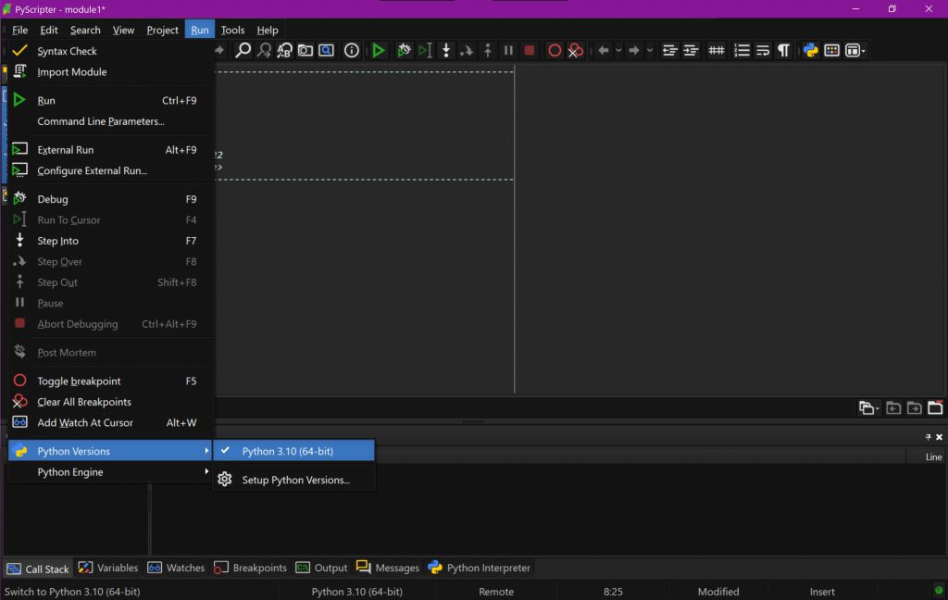948x600 pixels.
Task: Toggle special characters pilcrow icon
Action: tap(783, 50)
